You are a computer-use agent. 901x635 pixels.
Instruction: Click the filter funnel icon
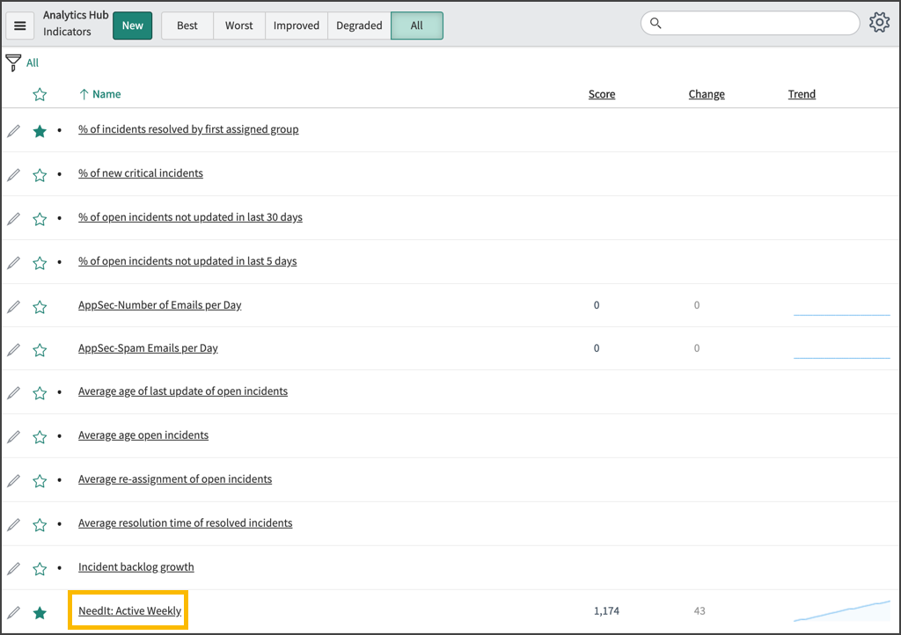[x=12, y=62]
